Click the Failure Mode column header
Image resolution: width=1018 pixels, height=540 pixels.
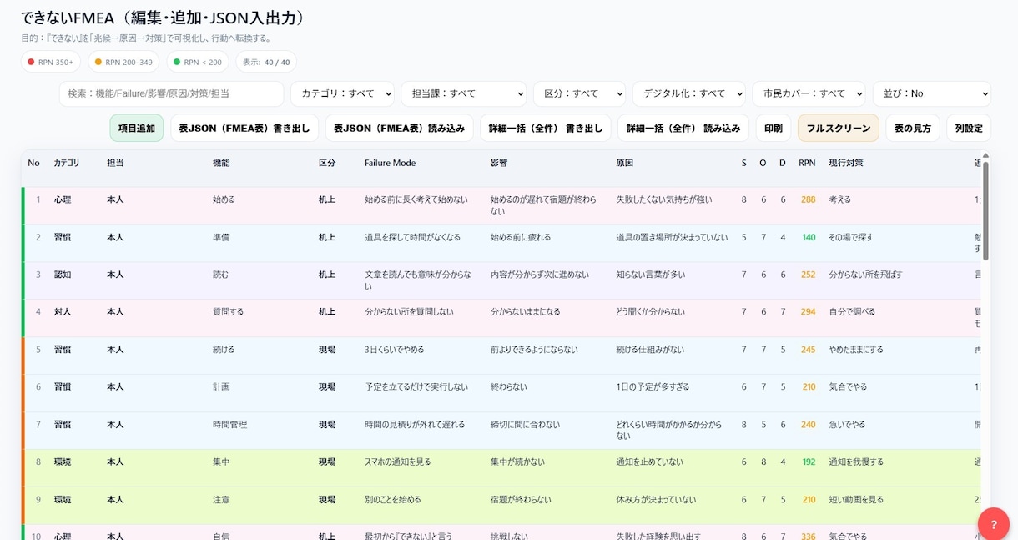tap(390, 163)
